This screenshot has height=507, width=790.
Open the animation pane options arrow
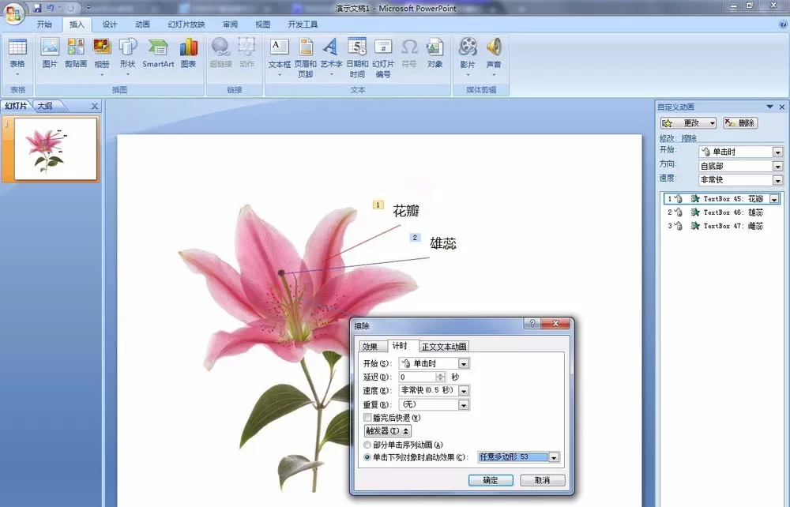coord(769,107)
